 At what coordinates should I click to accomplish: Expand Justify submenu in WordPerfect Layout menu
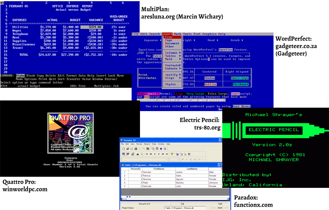173,75
